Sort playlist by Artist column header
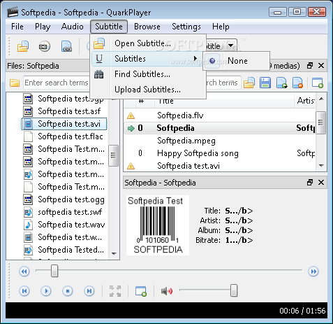 (x=305, y=101)
